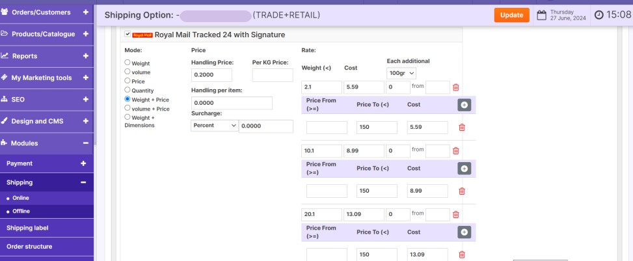Image resolution: width=633 pixels, height=261 pixels.
Task: Choose the Quantity mode option
Action: coord(128,90)
